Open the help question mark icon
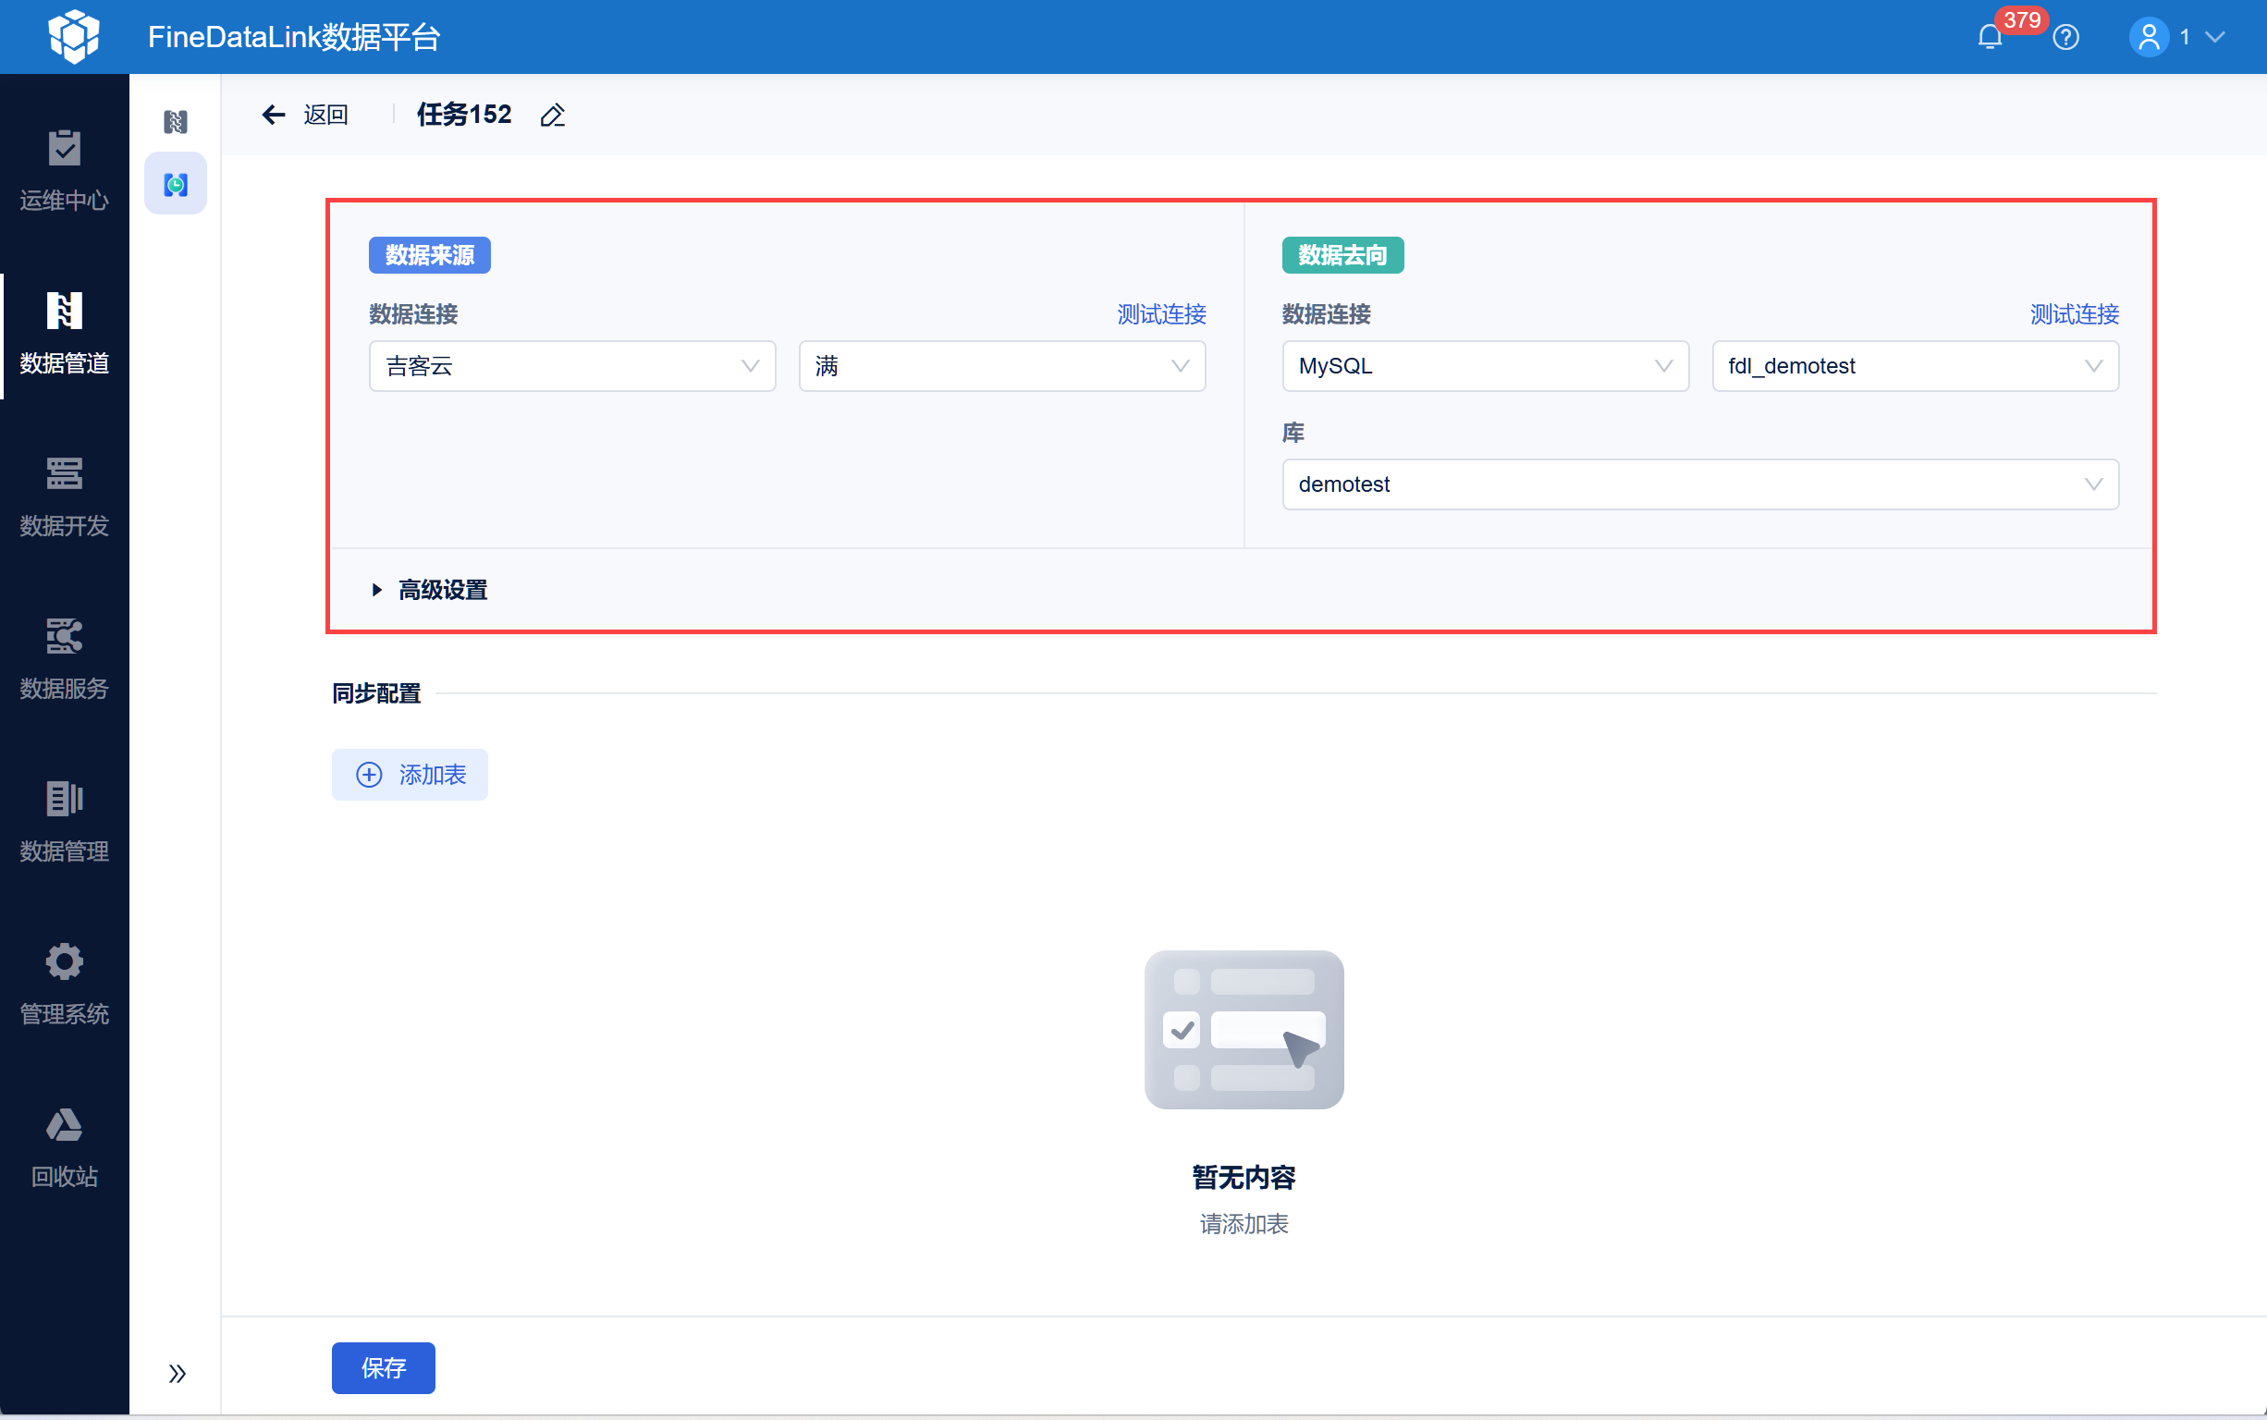2267x1420 pixels. click(2066, 38)
